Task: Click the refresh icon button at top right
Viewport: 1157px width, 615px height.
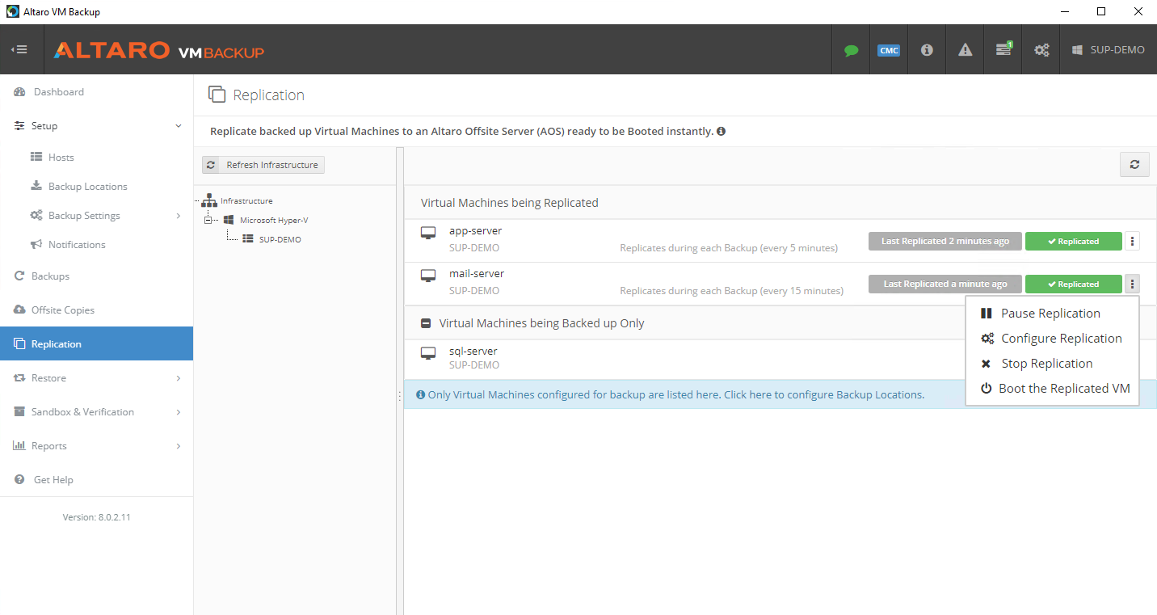Action: [x=1134, y=165]
